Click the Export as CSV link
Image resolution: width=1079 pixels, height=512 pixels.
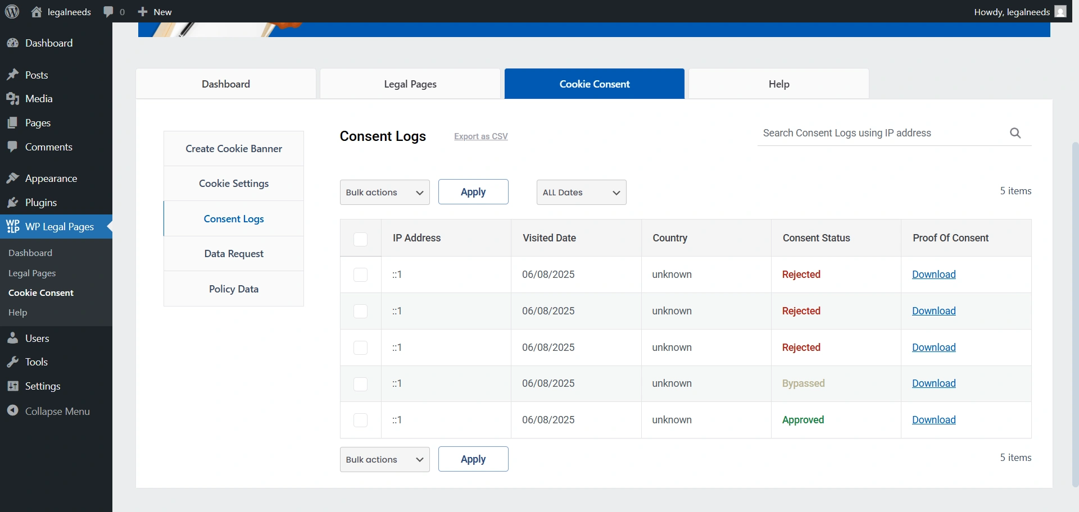point(480,136)
